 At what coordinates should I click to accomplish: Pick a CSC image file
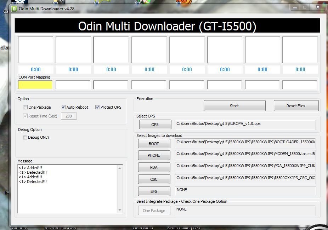pos(154,179)
